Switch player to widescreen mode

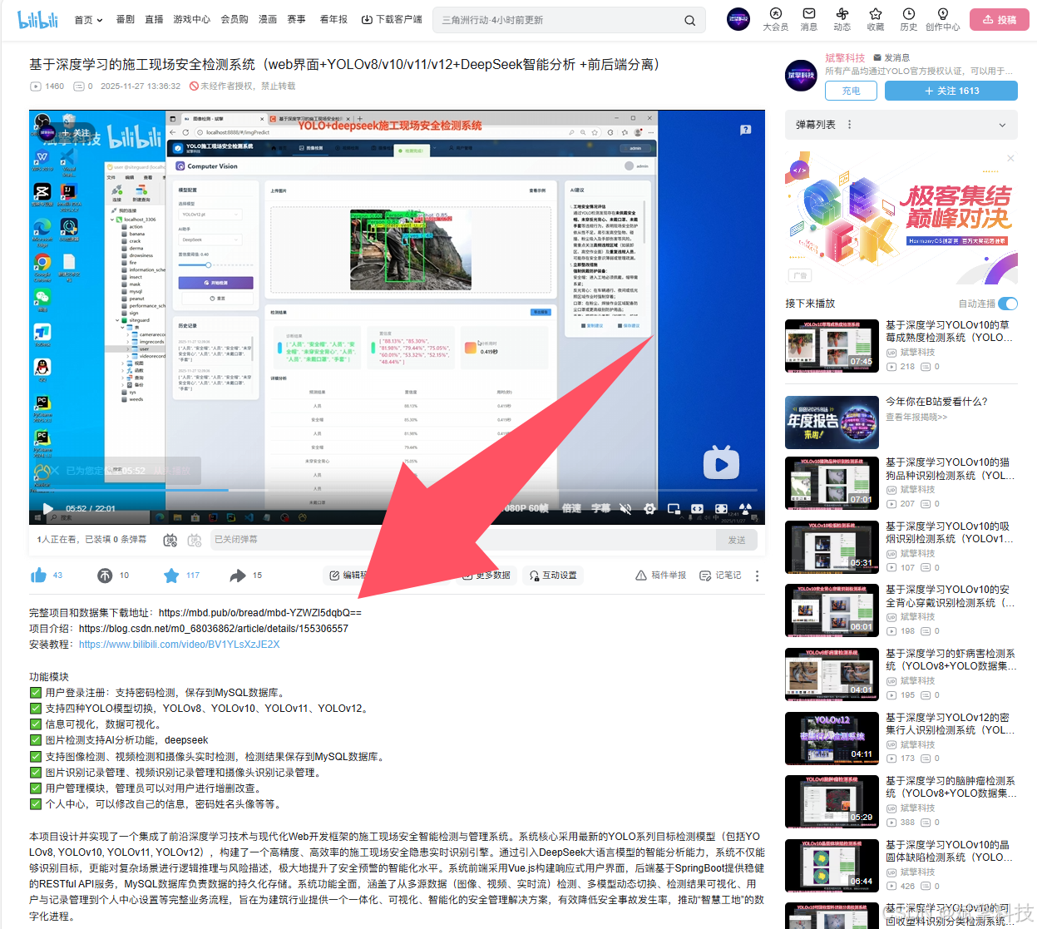tap(697, 508)
